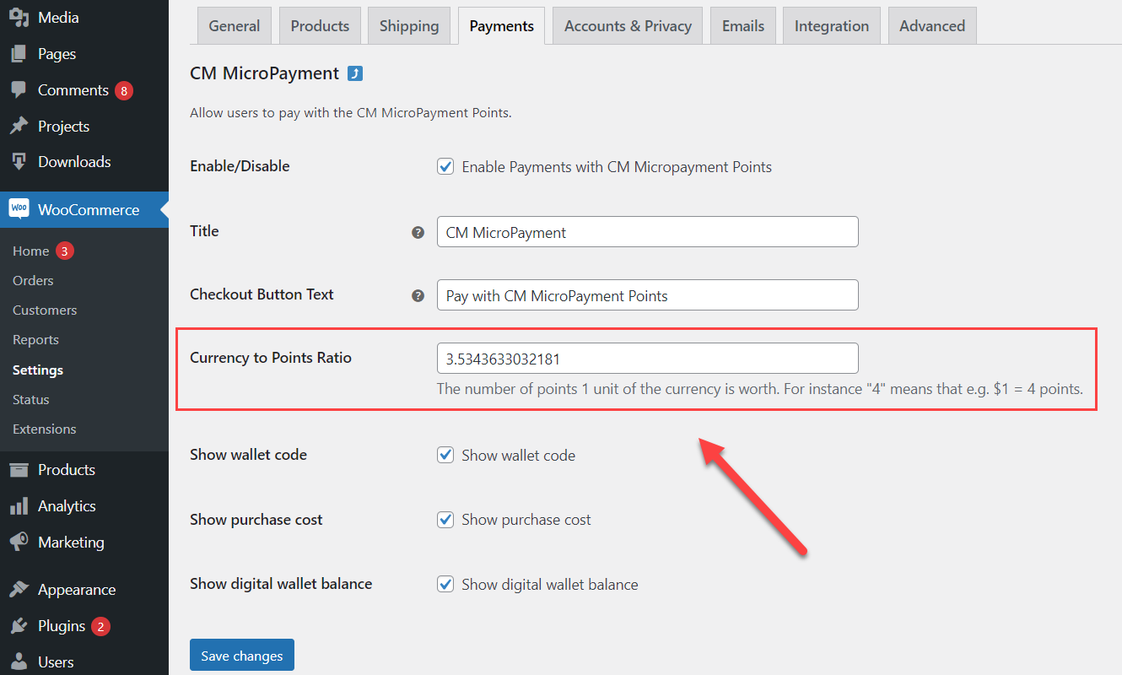Screen dimensions: 1122x675
Task: Go to the Emails tab
Action: coord(743,26)
